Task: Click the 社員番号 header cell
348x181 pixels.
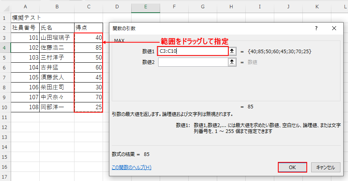Action: [25, 27]
